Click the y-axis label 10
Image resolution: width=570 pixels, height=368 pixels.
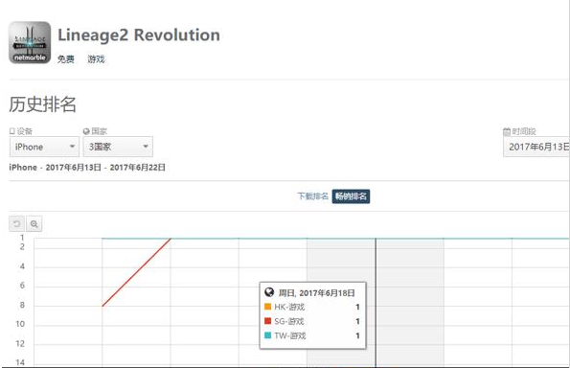coord(20,324)
